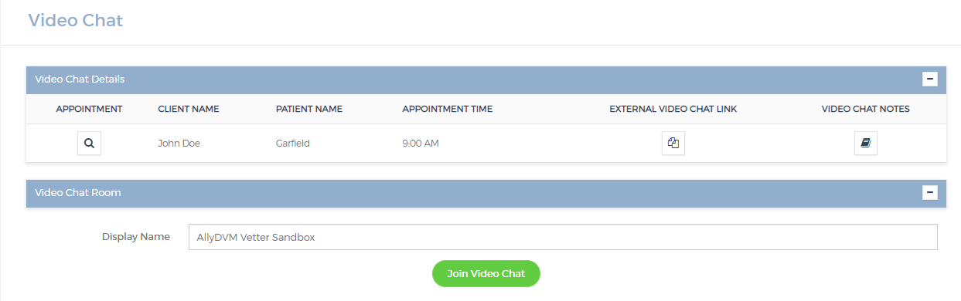Select patient name Garfield

[293, 144]
